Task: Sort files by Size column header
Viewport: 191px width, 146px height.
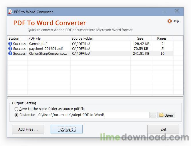Action: [x=140, y=38]
